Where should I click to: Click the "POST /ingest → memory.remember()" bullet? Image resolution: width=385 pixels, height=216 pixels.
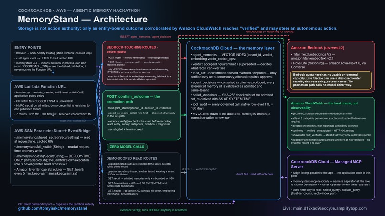point(138,58)
